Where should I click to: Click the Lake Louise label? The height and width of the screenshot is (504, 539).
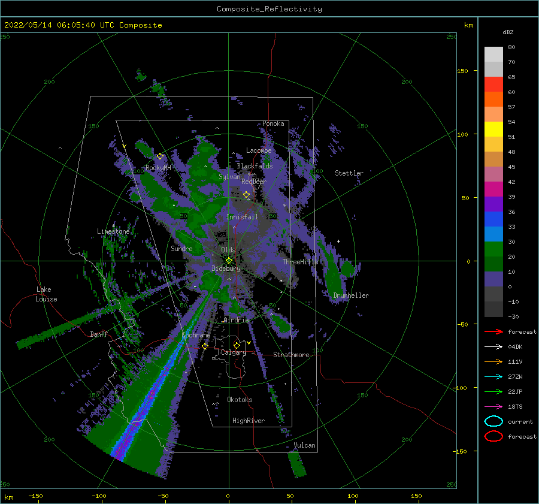point(46,294)
